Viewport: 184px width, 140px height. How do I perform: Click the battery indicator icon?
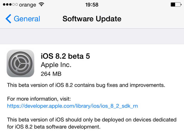point(175,4)
